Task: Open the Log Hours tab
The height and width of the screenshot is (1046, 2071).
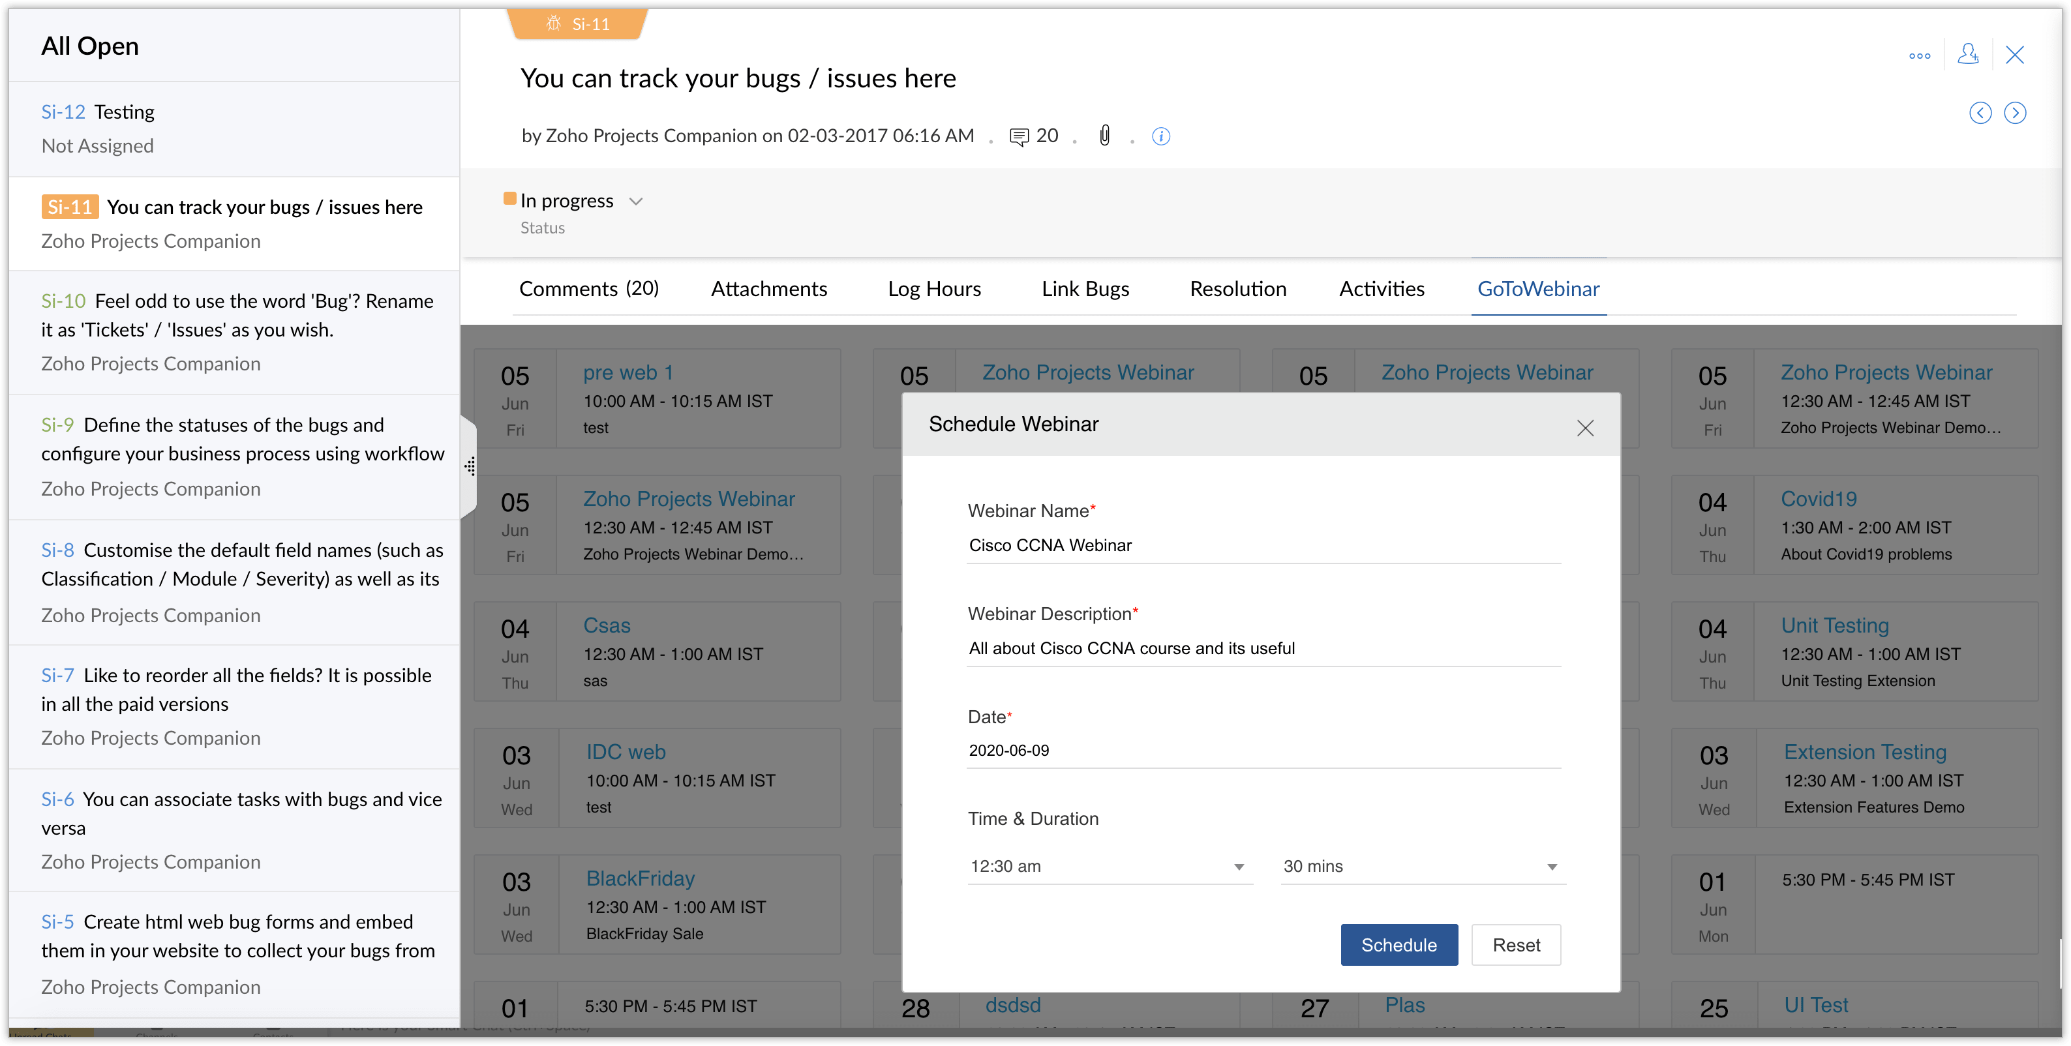Action: click(934, 289)
